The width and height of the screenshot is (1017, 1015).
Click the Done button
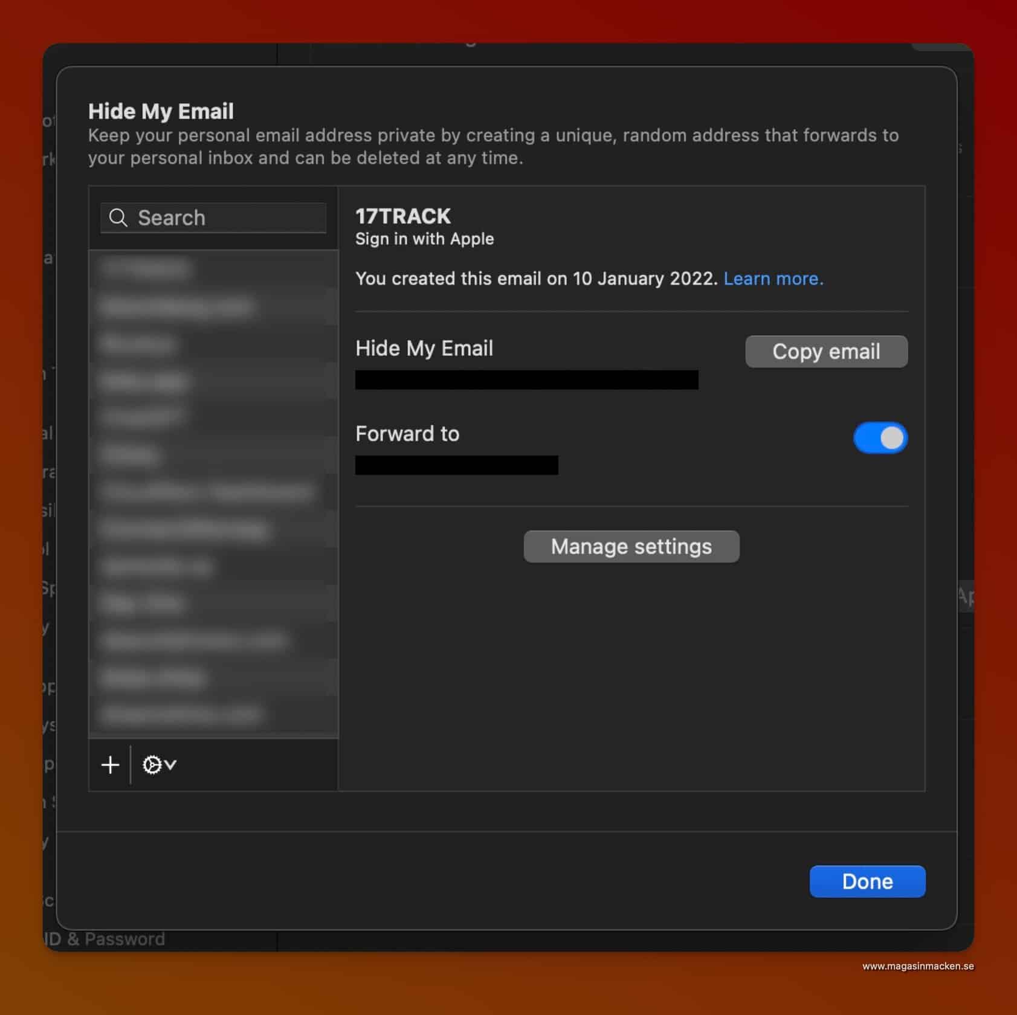coord(867,881)
